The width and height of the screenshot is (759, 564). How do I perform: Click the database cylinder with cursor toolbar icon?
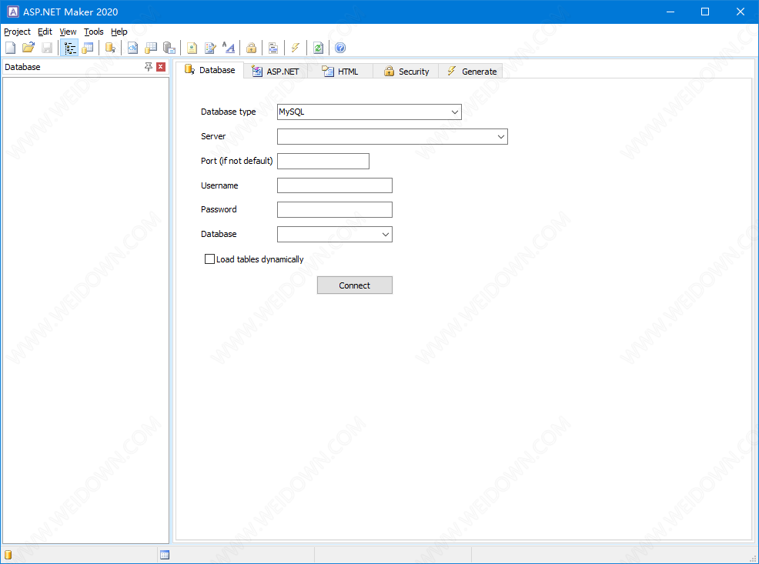[x=110, y=48]
